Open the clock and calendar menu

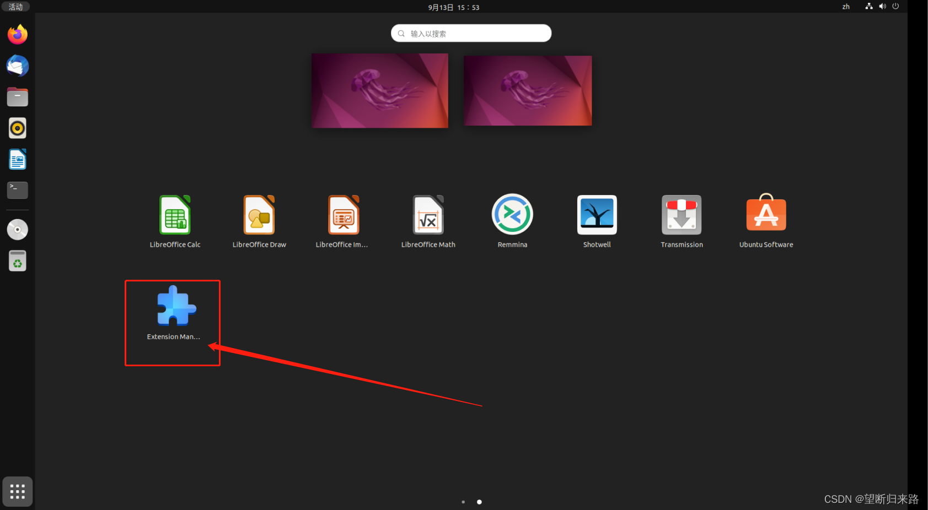[454, 7]
